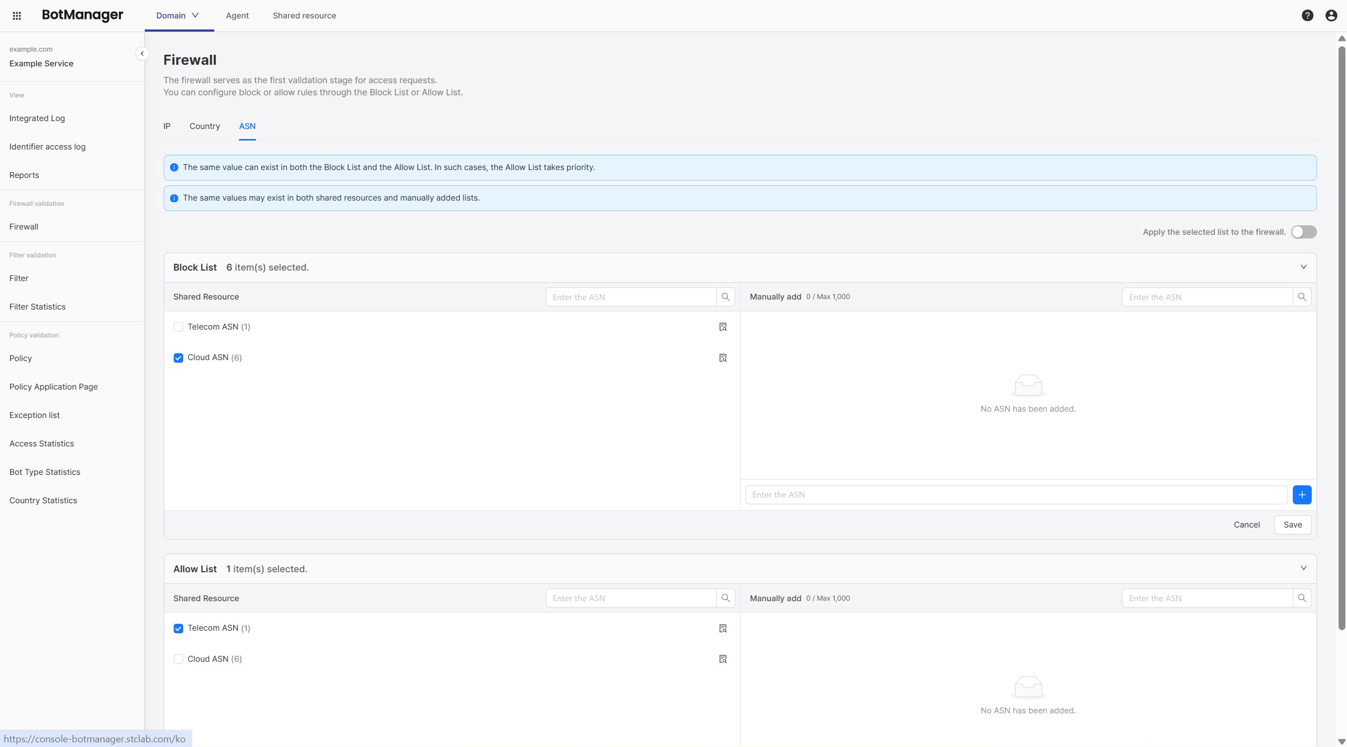Viewport: 1347px width, 747px height.
Task: Open the Domain dropdown in top navigation
Action: click(178, 16)
